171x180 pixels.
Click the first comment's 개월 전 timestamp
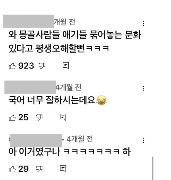tap(64, 22)
